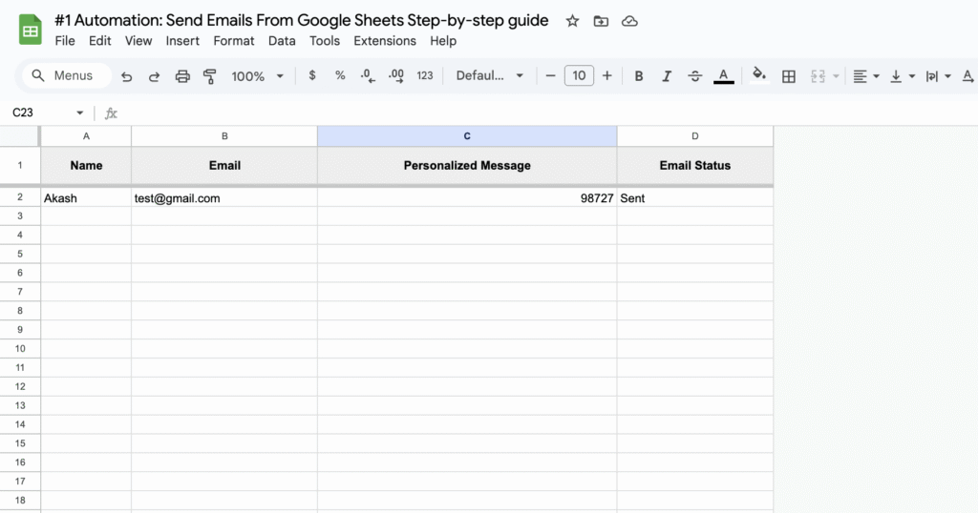
Task: Select row 18 header
Action: click(20, 500)
